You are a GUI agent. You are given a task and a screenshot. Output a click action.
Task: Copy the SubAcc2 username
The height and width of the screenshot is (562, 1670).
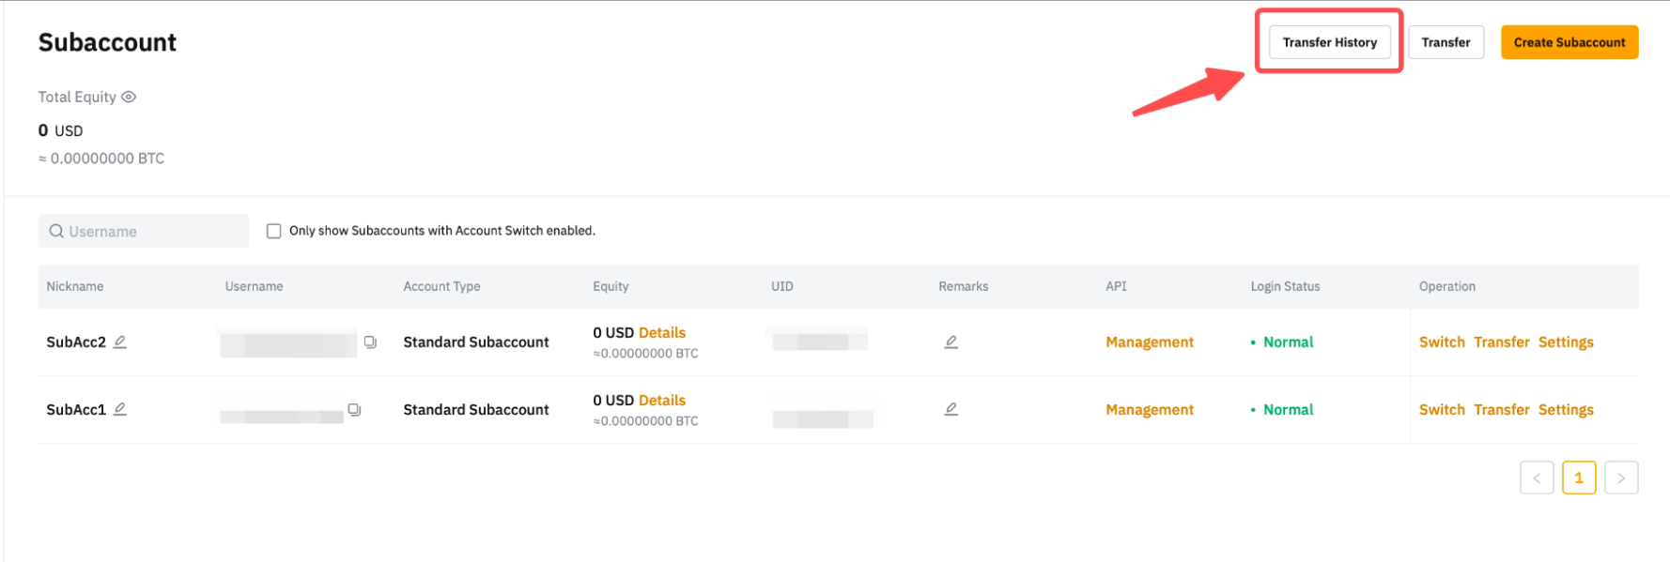click(370, 342)
